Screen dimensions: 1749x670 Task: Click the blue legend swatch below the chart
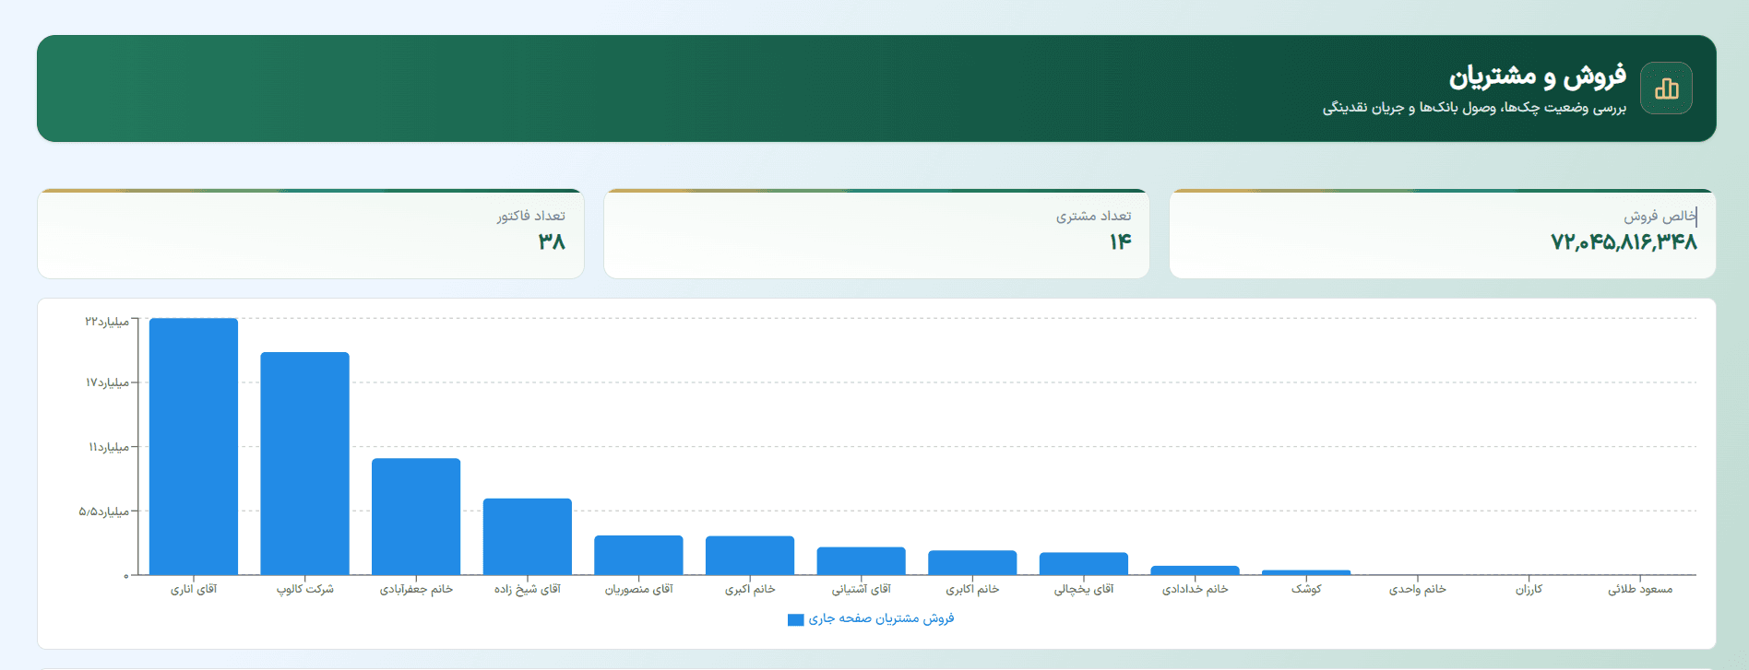click(795, 619)
